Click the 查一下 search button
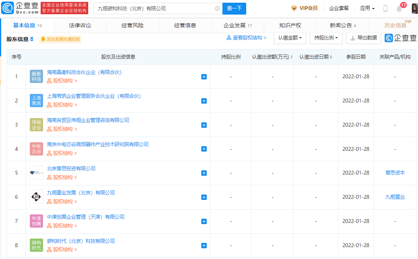 234,8
